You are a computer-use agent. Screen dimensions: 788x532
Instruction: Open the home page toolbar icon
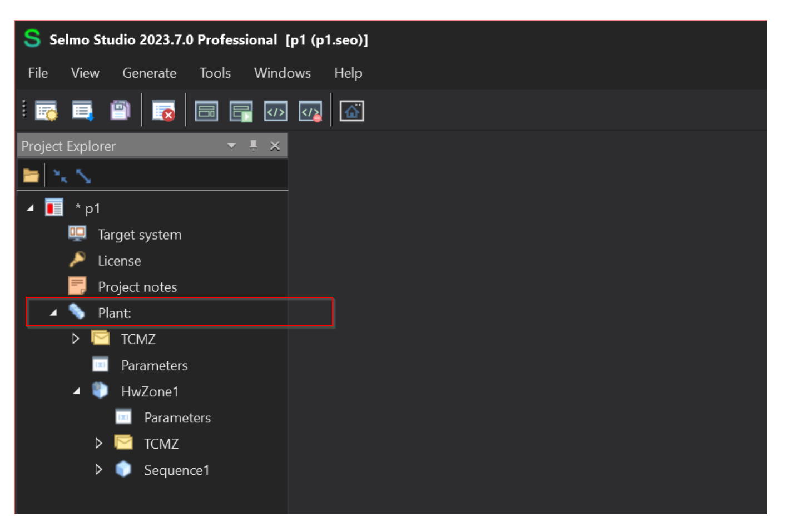352,111
